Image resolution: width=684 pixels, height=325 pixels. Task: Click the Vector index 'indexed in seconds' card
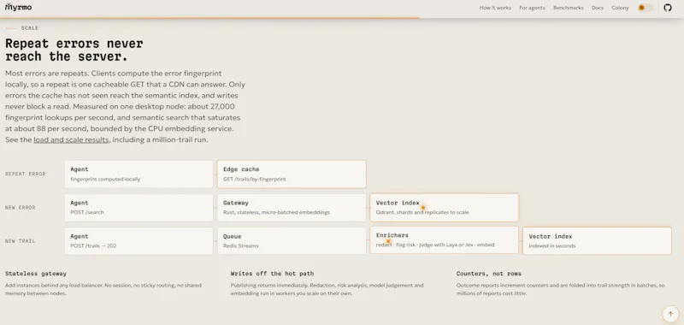click(597, 241)
